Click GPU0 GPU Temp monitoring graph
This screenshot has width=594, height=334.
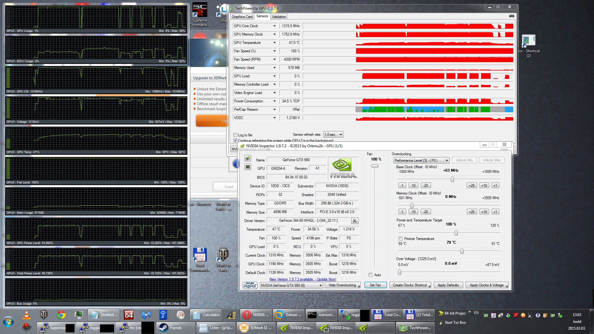(x=96, y=140)
